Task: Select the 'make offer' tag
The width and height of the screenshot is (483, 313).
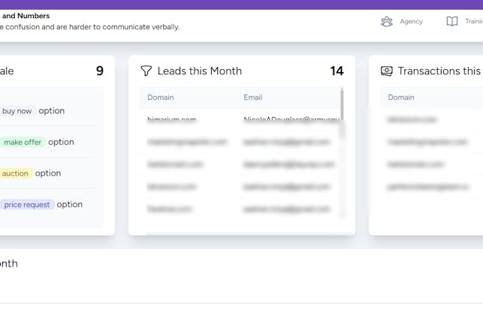Action: click(x=23, y=142)
